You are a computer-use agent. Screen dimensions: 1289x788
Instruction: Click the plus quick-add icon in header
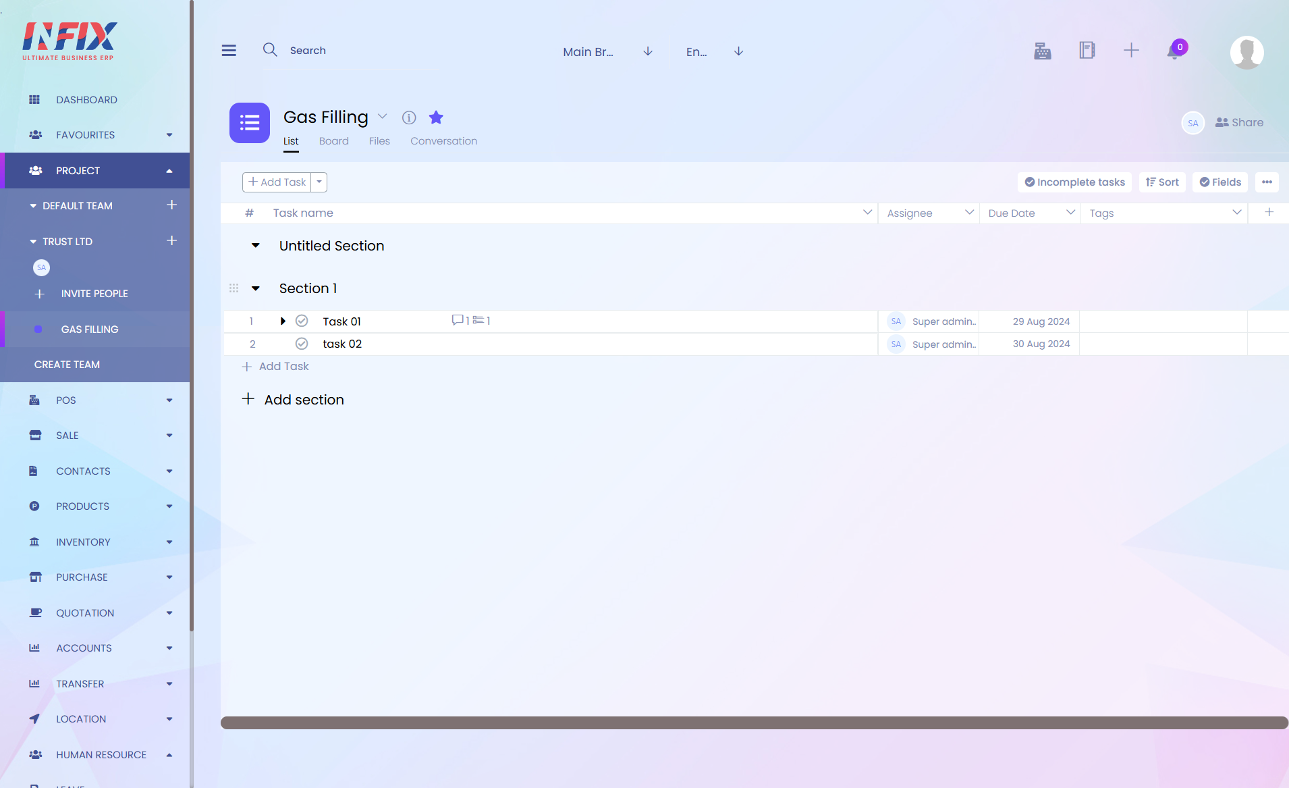1131,50
